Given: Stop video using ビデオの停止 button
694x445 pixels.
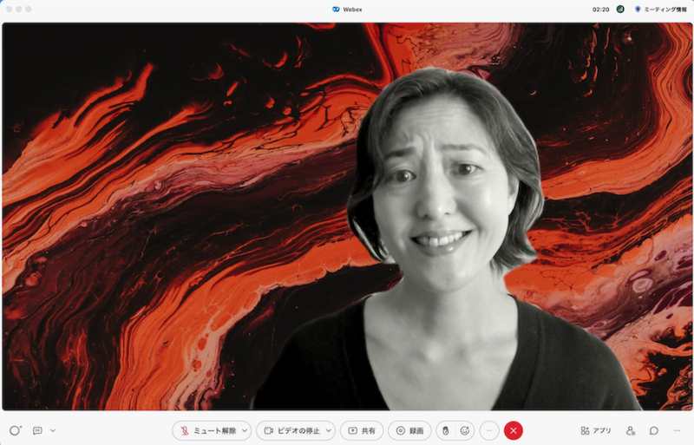Looking at the screenshot, I should pyautogui.click(x=290, y=430).
